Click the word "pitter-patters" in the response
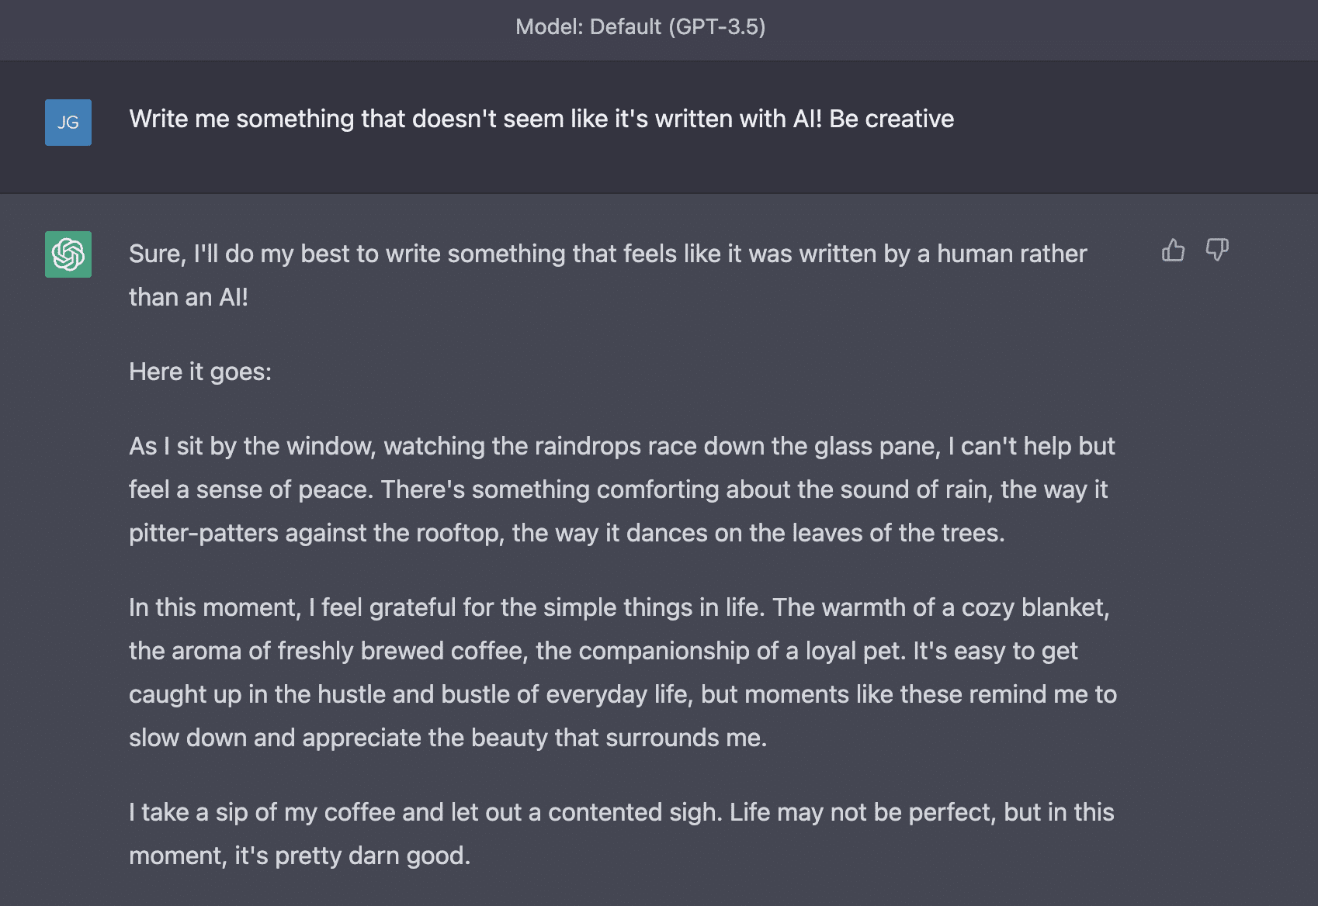The width and height of the screenshot is (1318, 906). 203,533
